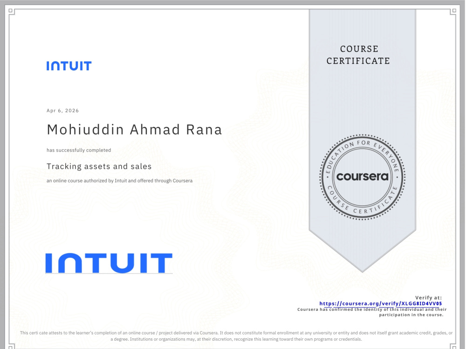Click the line authorized by Intuit and offered through Coursera
This screenshot has height=349, width=466.
(x=119, y=181)
